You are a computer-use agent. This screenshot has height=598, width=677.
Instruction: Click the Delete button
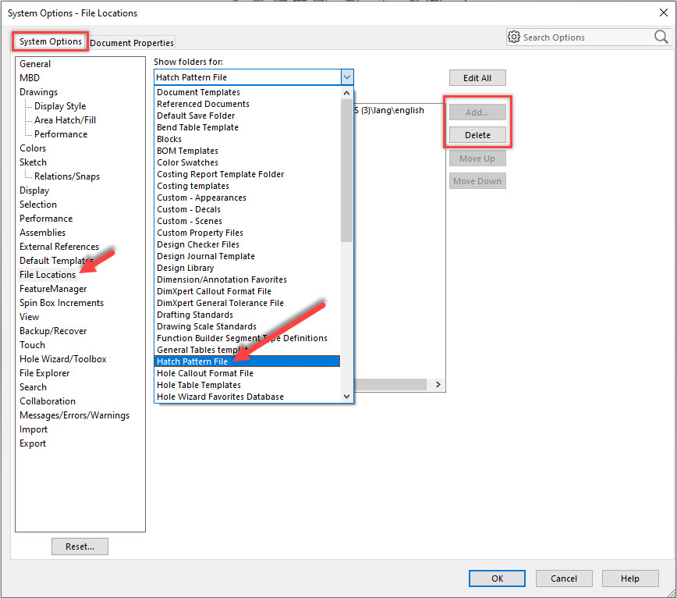point(477,134)
